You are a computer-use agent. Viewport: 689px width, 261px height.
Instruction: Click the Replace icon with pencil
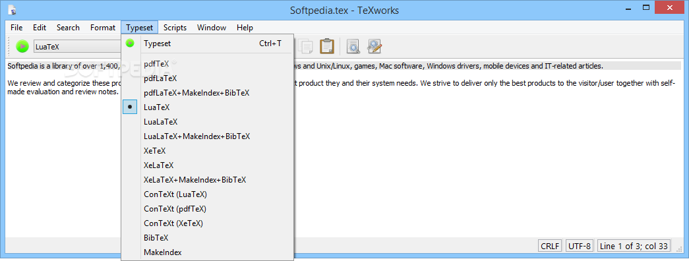(x=374, y=46)
